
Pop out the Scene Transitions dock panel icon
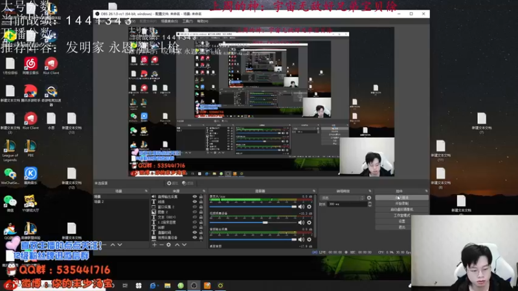coord(370,191)
